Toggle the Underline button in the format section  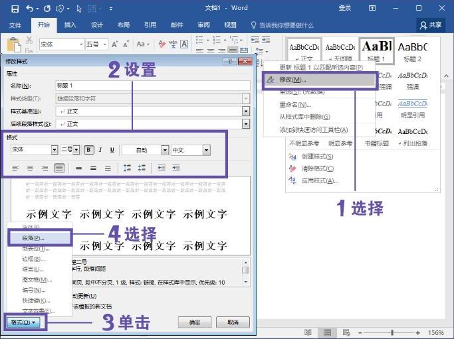pos(112,150)
